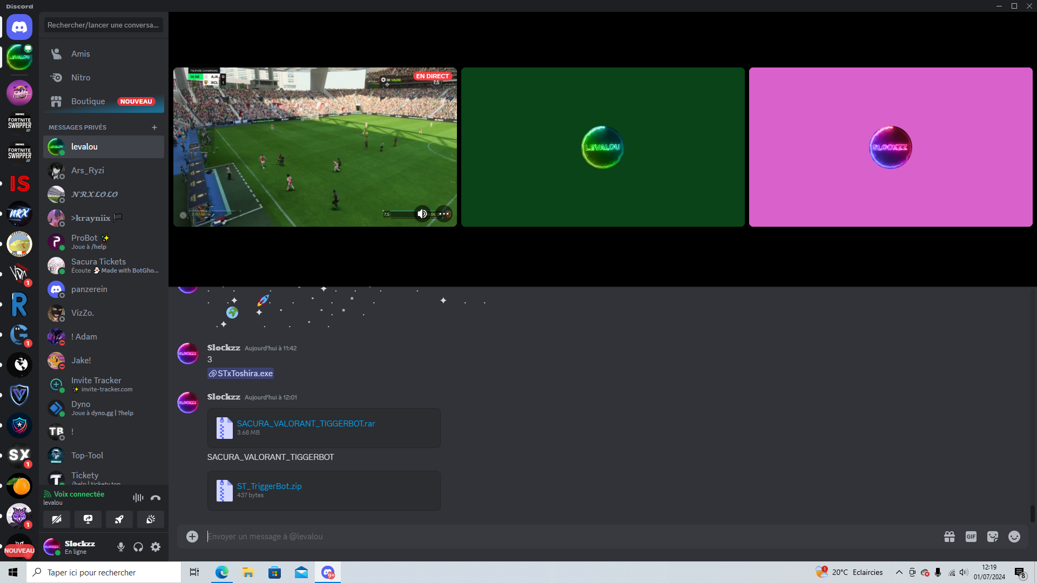Mute your microphone
Screen dimensions: 1037x583
pyautogui.click(x=121, y=547)
